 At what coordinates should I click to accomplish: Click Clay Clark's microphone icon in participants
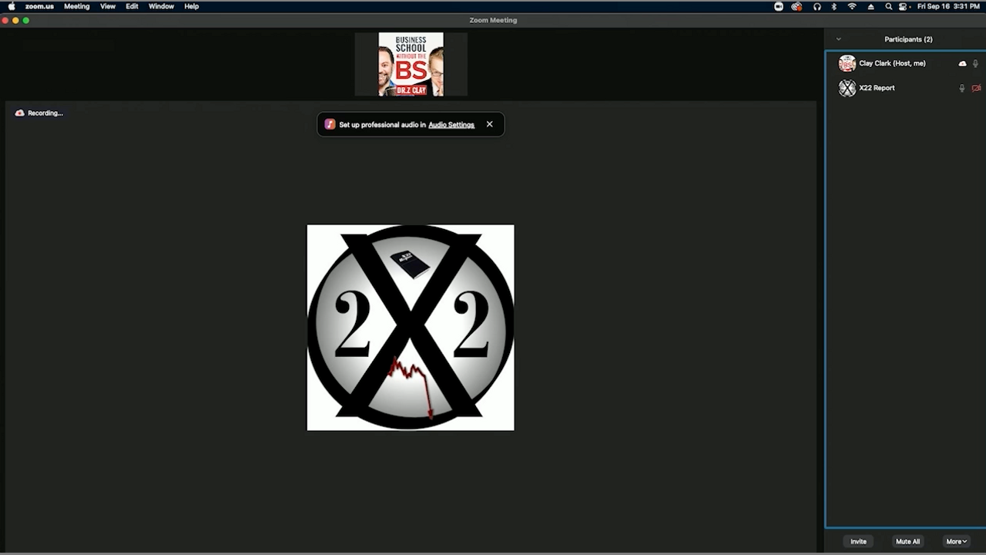tap(975, 64)
